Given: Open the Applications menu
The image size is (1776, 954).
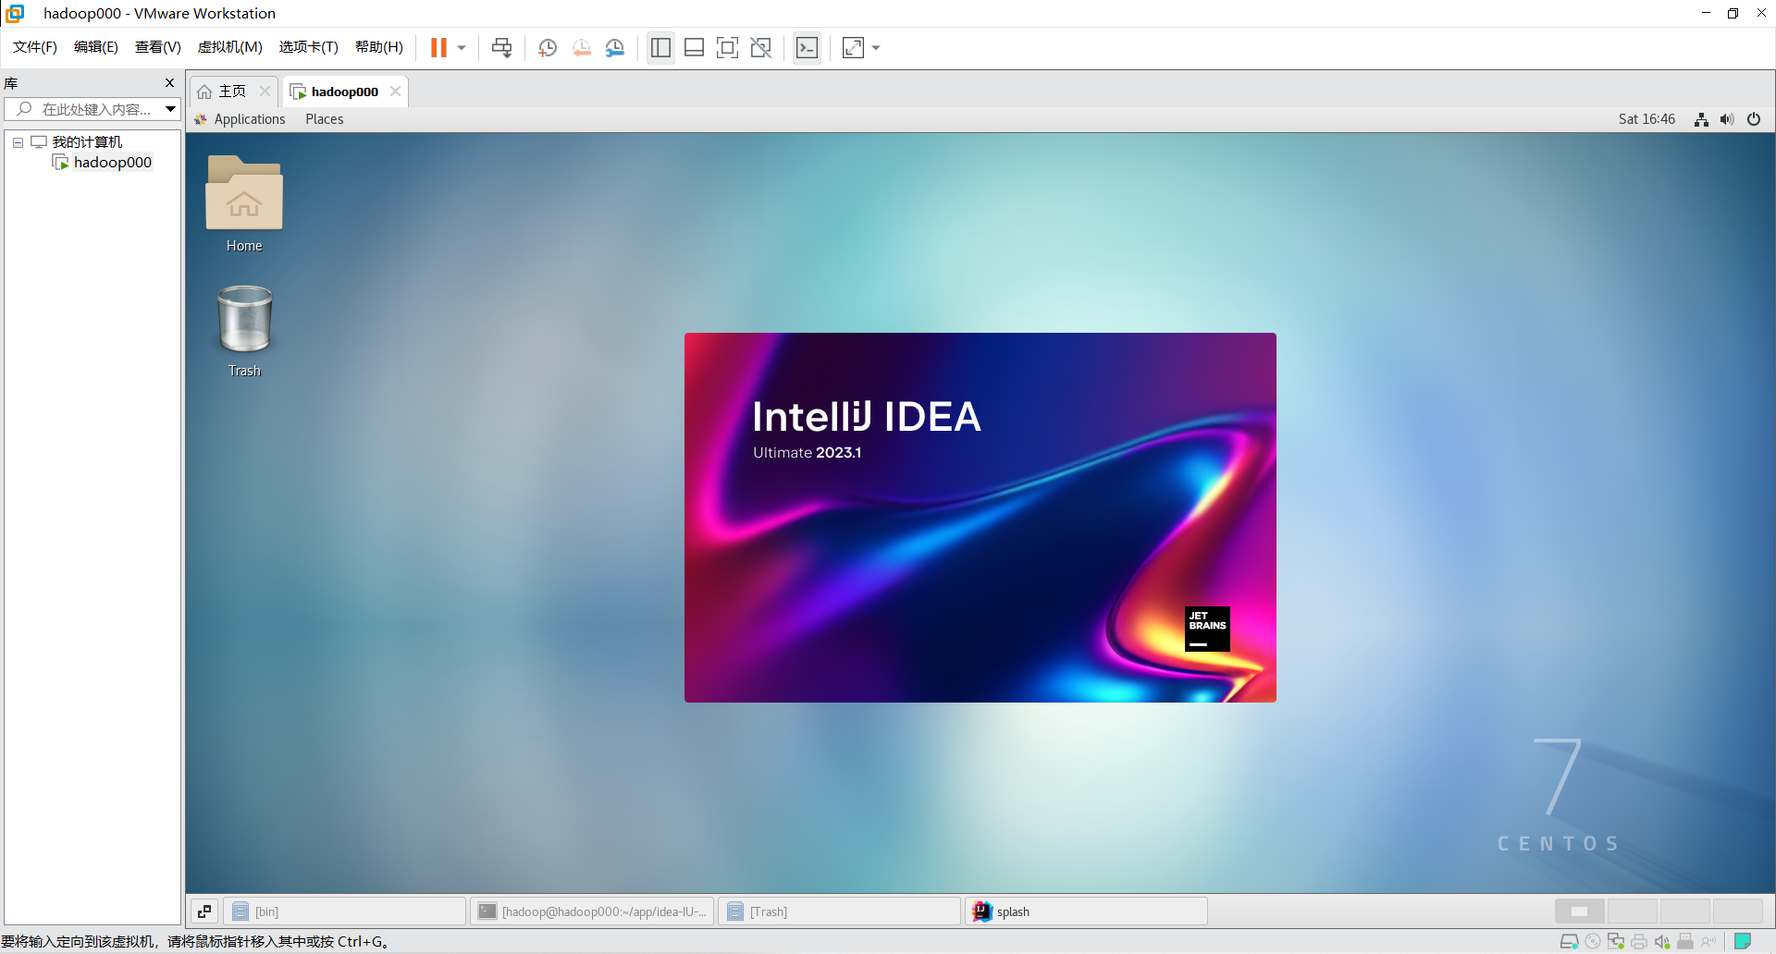Looking at the screenshot, I should [x=249, y=118].
